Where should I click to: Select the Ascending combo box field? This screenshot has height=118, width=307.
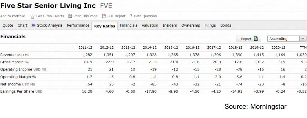(287, 39)
